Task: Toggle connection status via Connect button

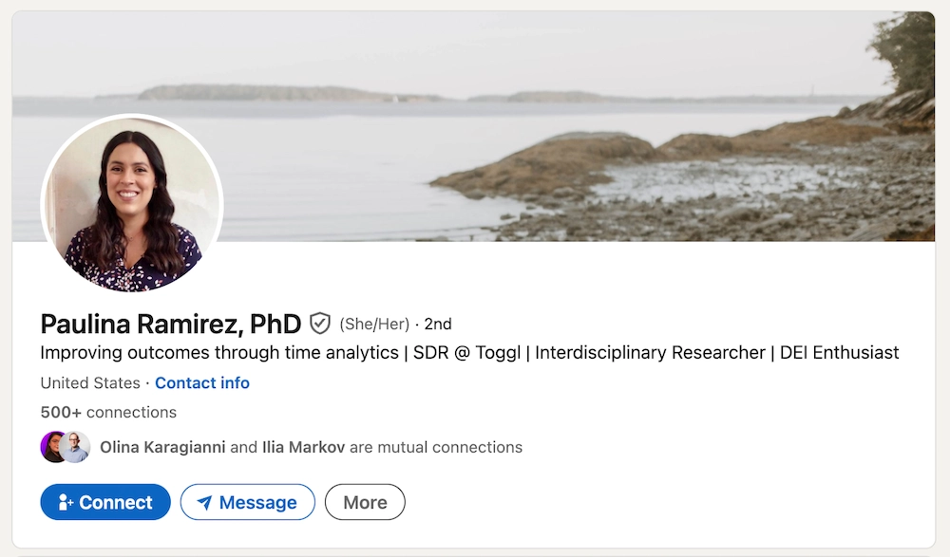Action: tap(104, 502)
